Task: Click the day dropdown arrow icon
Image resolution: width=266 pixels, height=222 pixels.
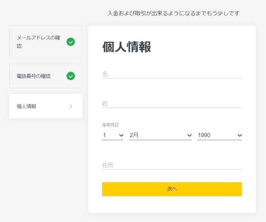Action: pyautogui.click(x=121, y=135)
